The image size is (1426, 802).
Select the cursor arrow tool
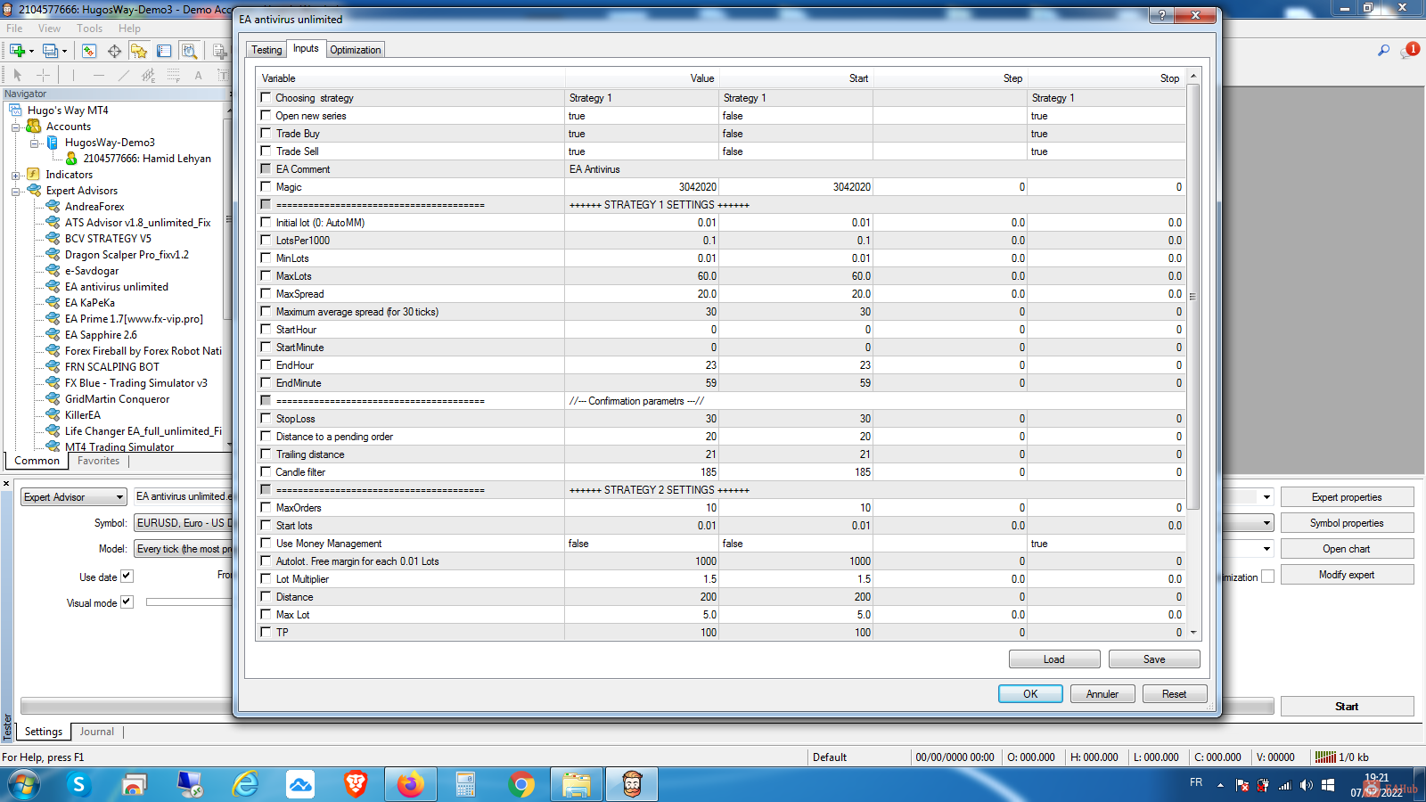[x=17, y=76]
